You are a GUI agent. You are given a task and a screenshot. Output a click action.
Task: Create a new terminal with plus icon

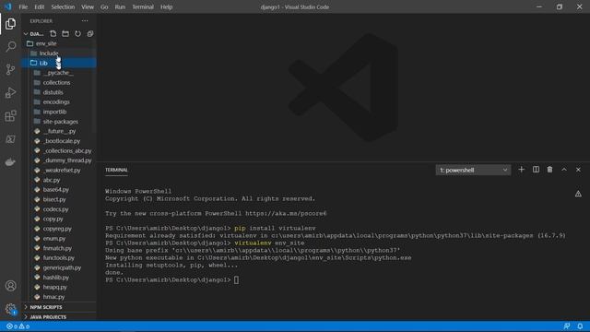coord(521,170)
